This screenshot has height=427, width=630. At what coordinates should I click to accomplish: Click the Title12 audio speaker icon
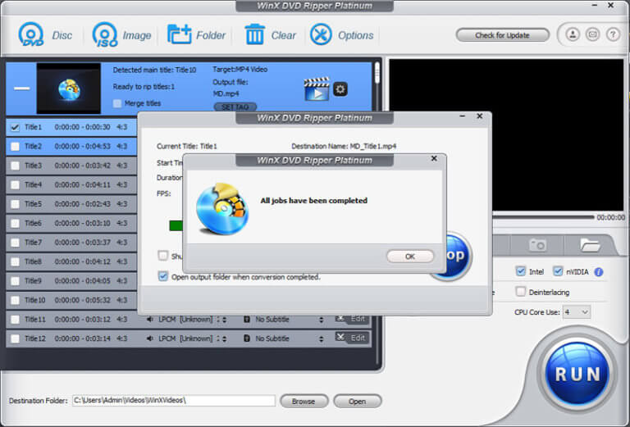(x=149, y=338)
